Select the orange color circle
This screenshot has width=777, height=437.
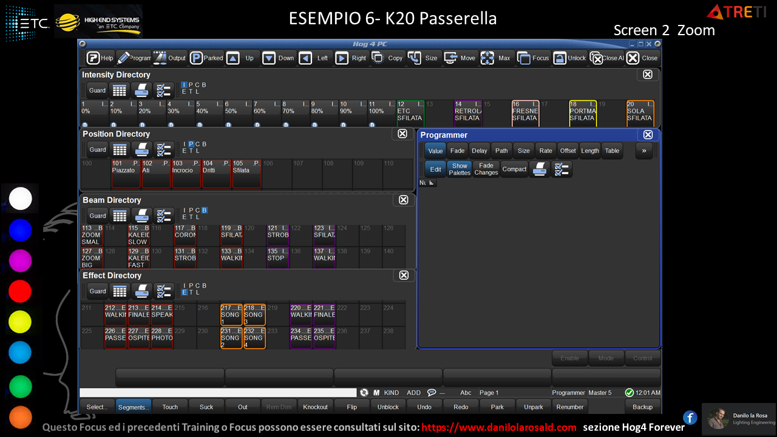click(20, 418)
